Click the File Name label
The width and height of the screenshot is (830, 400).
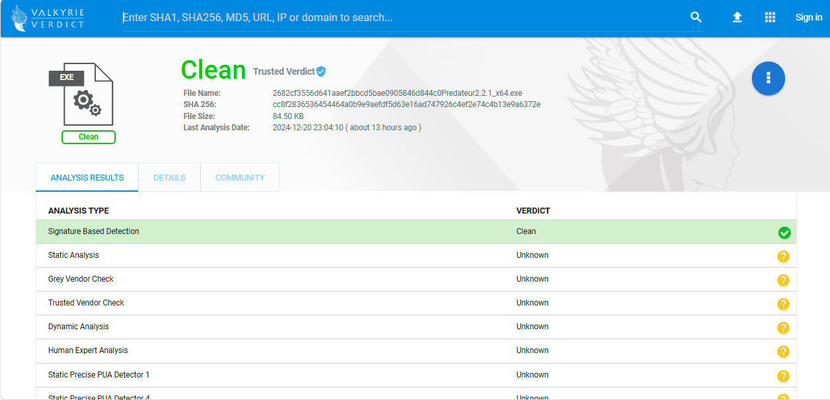pos(202,93)
